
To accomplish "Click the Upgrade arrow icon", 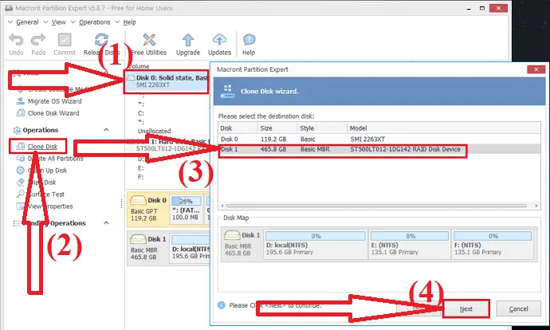I will pyautogui.click(x=188, y=40).
